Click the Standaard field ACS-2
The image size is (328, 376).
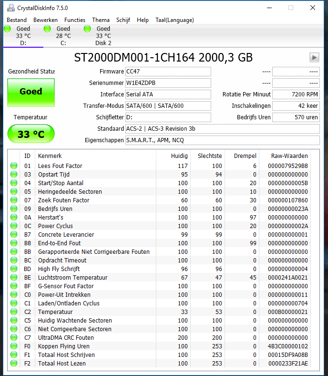(223, 129)
